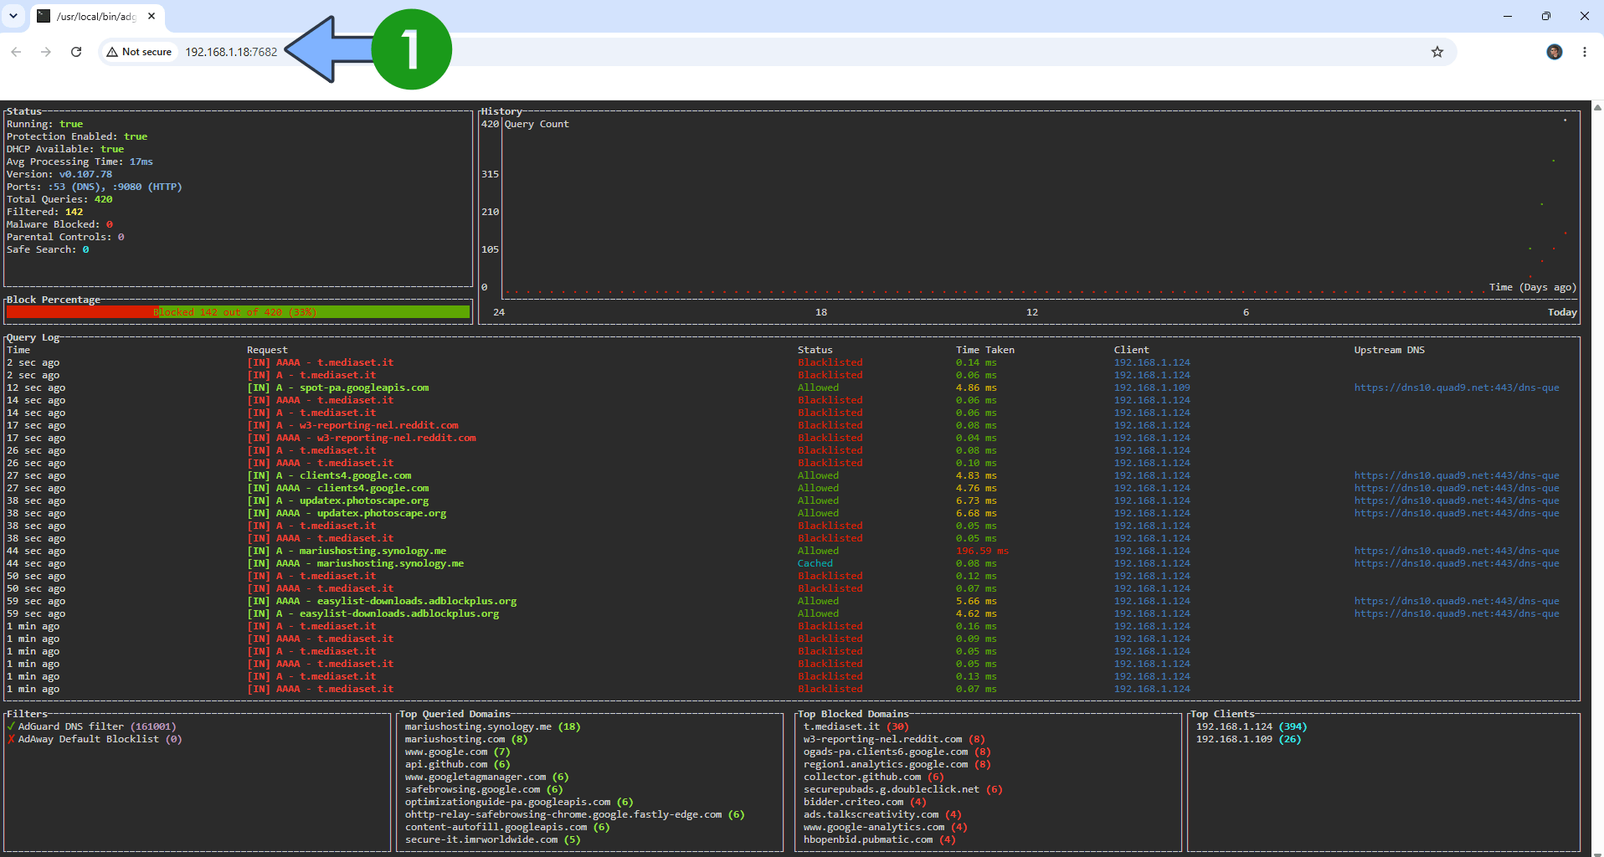Click the page scrollbar up arrow

pos(1597,107)
